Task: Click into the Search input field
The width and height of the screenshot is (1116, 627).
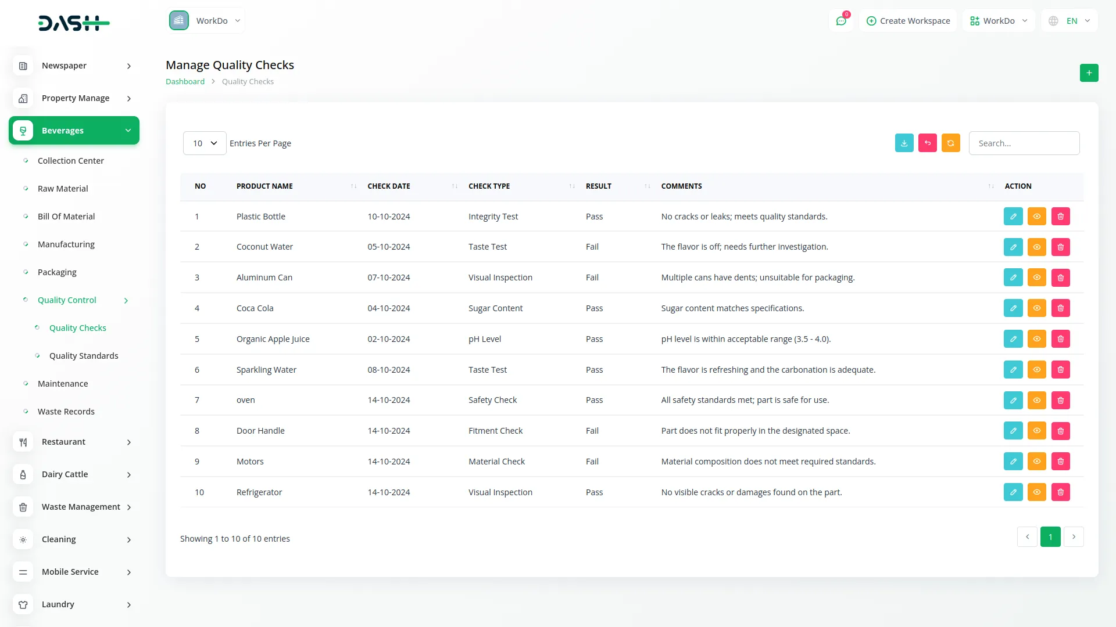Action: coord(1024,143)
